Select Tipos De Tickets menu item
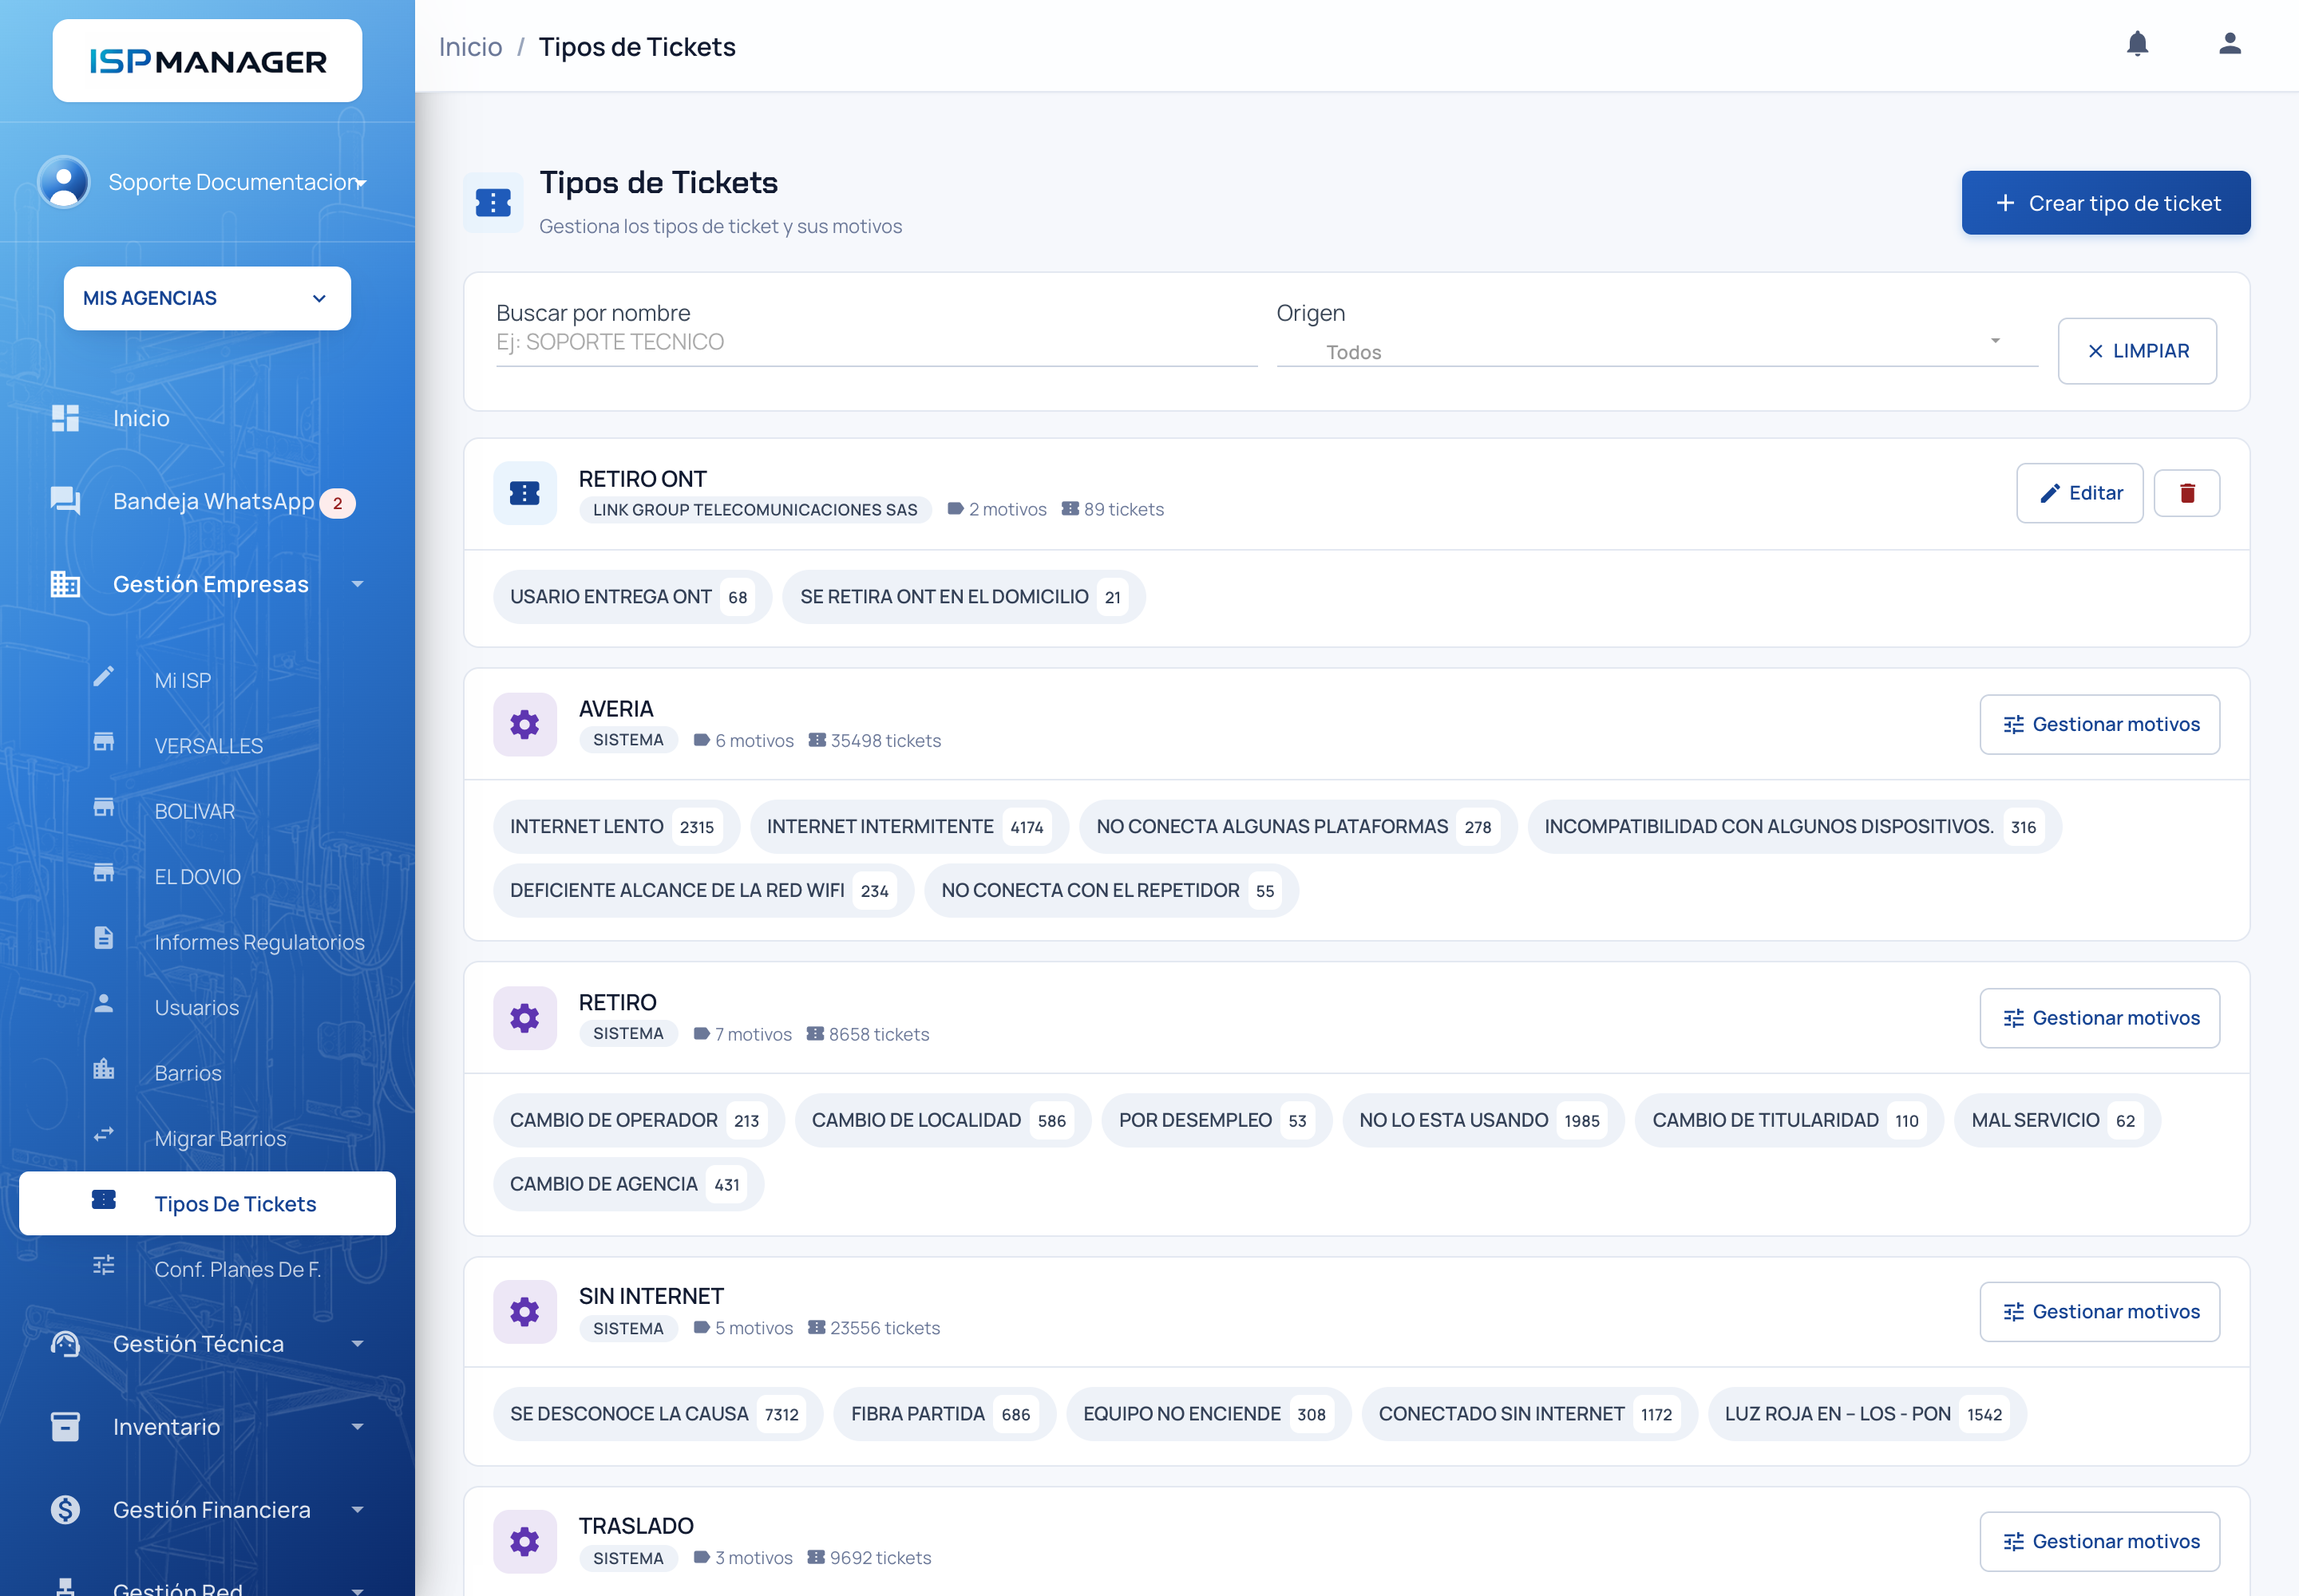 tap(208, 1203)
